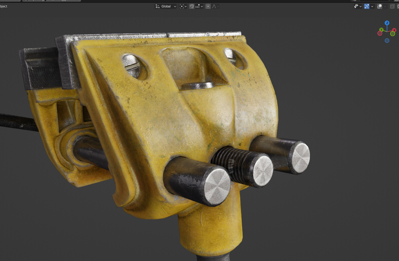Click the negative Z axis circle
This screenshot has height=261, width=399.
tap(387, 41)
